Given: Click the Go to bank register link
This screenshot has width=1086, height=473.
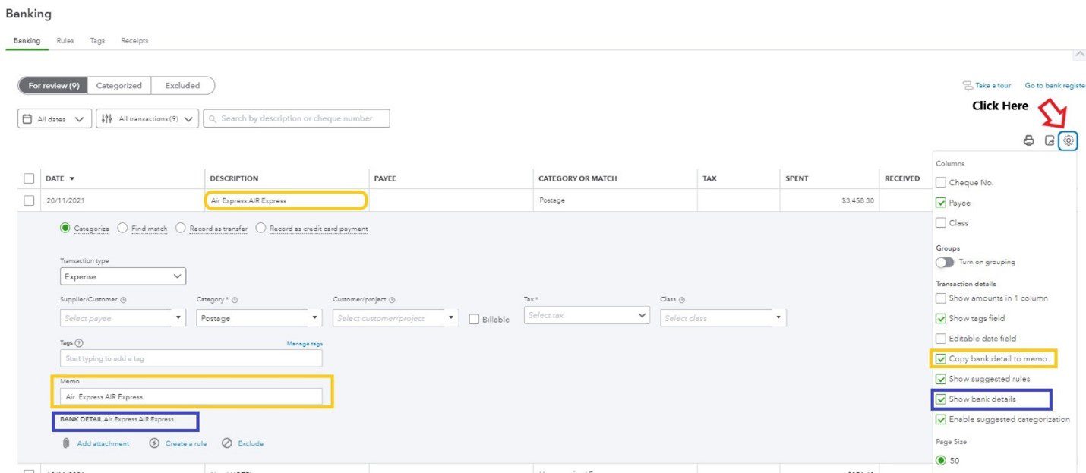Looking at the screenshot, I should [x=1055, y=86].
